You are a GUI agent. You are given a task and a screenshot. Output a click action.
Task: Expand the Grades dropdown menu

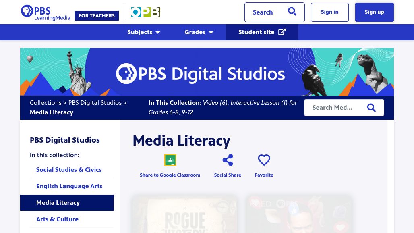tap(199, 32)
